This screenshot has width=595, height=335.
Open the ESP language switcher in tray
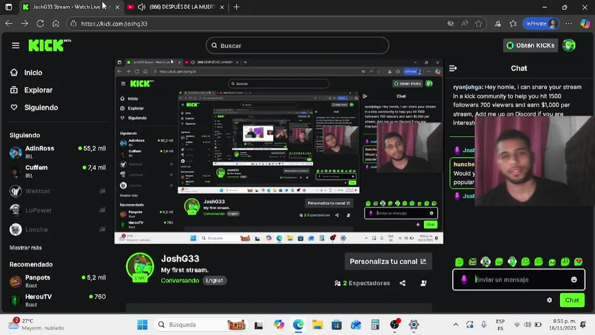(x=500, y=325)
